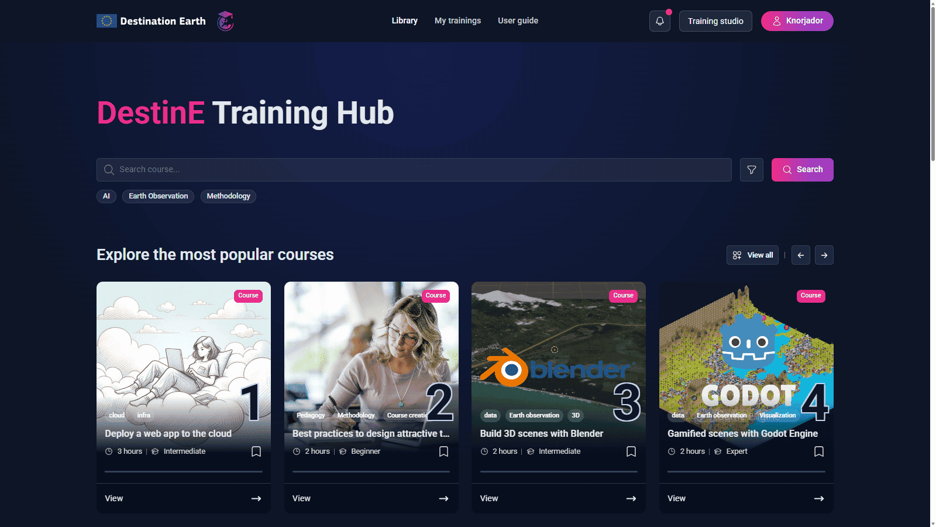The height and width of the screenshot is (527, 936).
Task: Bookmark the Deploy a web app course
Action: 256,451
